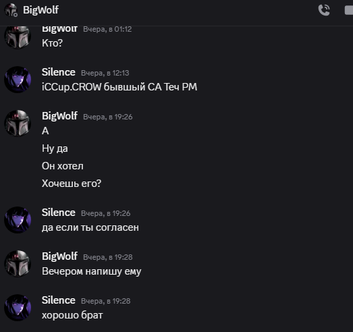Open Silence avatar on iCCup.CROW message
This screenshot has height=332, width=353.
pyautogui.click(x=18, y=80)
